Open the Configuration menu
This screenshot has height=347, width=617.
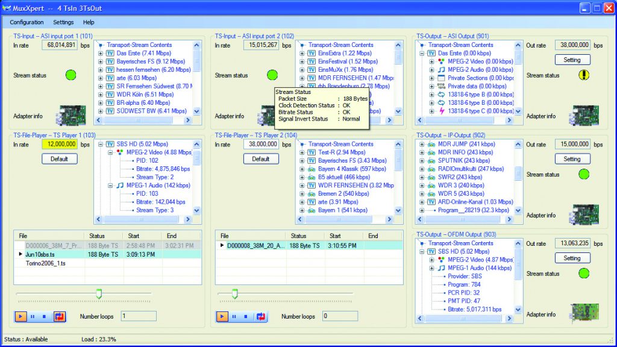coord(27,22)
